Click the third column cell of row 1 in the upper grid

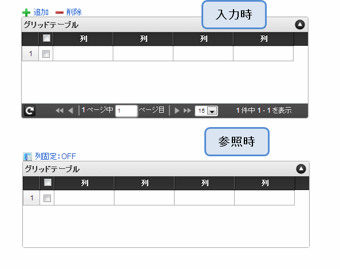tap(203, 53)
